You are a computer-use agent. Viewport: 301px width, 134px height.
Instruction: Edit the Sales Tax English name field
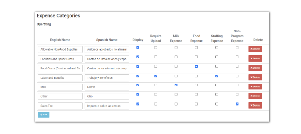(60, 106)
